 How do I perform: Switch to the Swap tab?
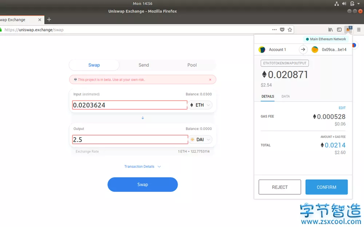(94, 65)
